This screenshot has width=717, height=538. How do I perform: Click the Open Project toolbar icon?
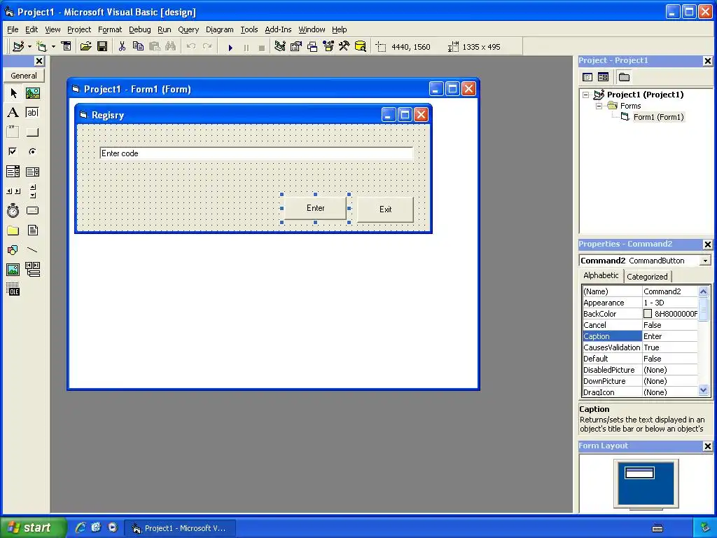(86, 47)
